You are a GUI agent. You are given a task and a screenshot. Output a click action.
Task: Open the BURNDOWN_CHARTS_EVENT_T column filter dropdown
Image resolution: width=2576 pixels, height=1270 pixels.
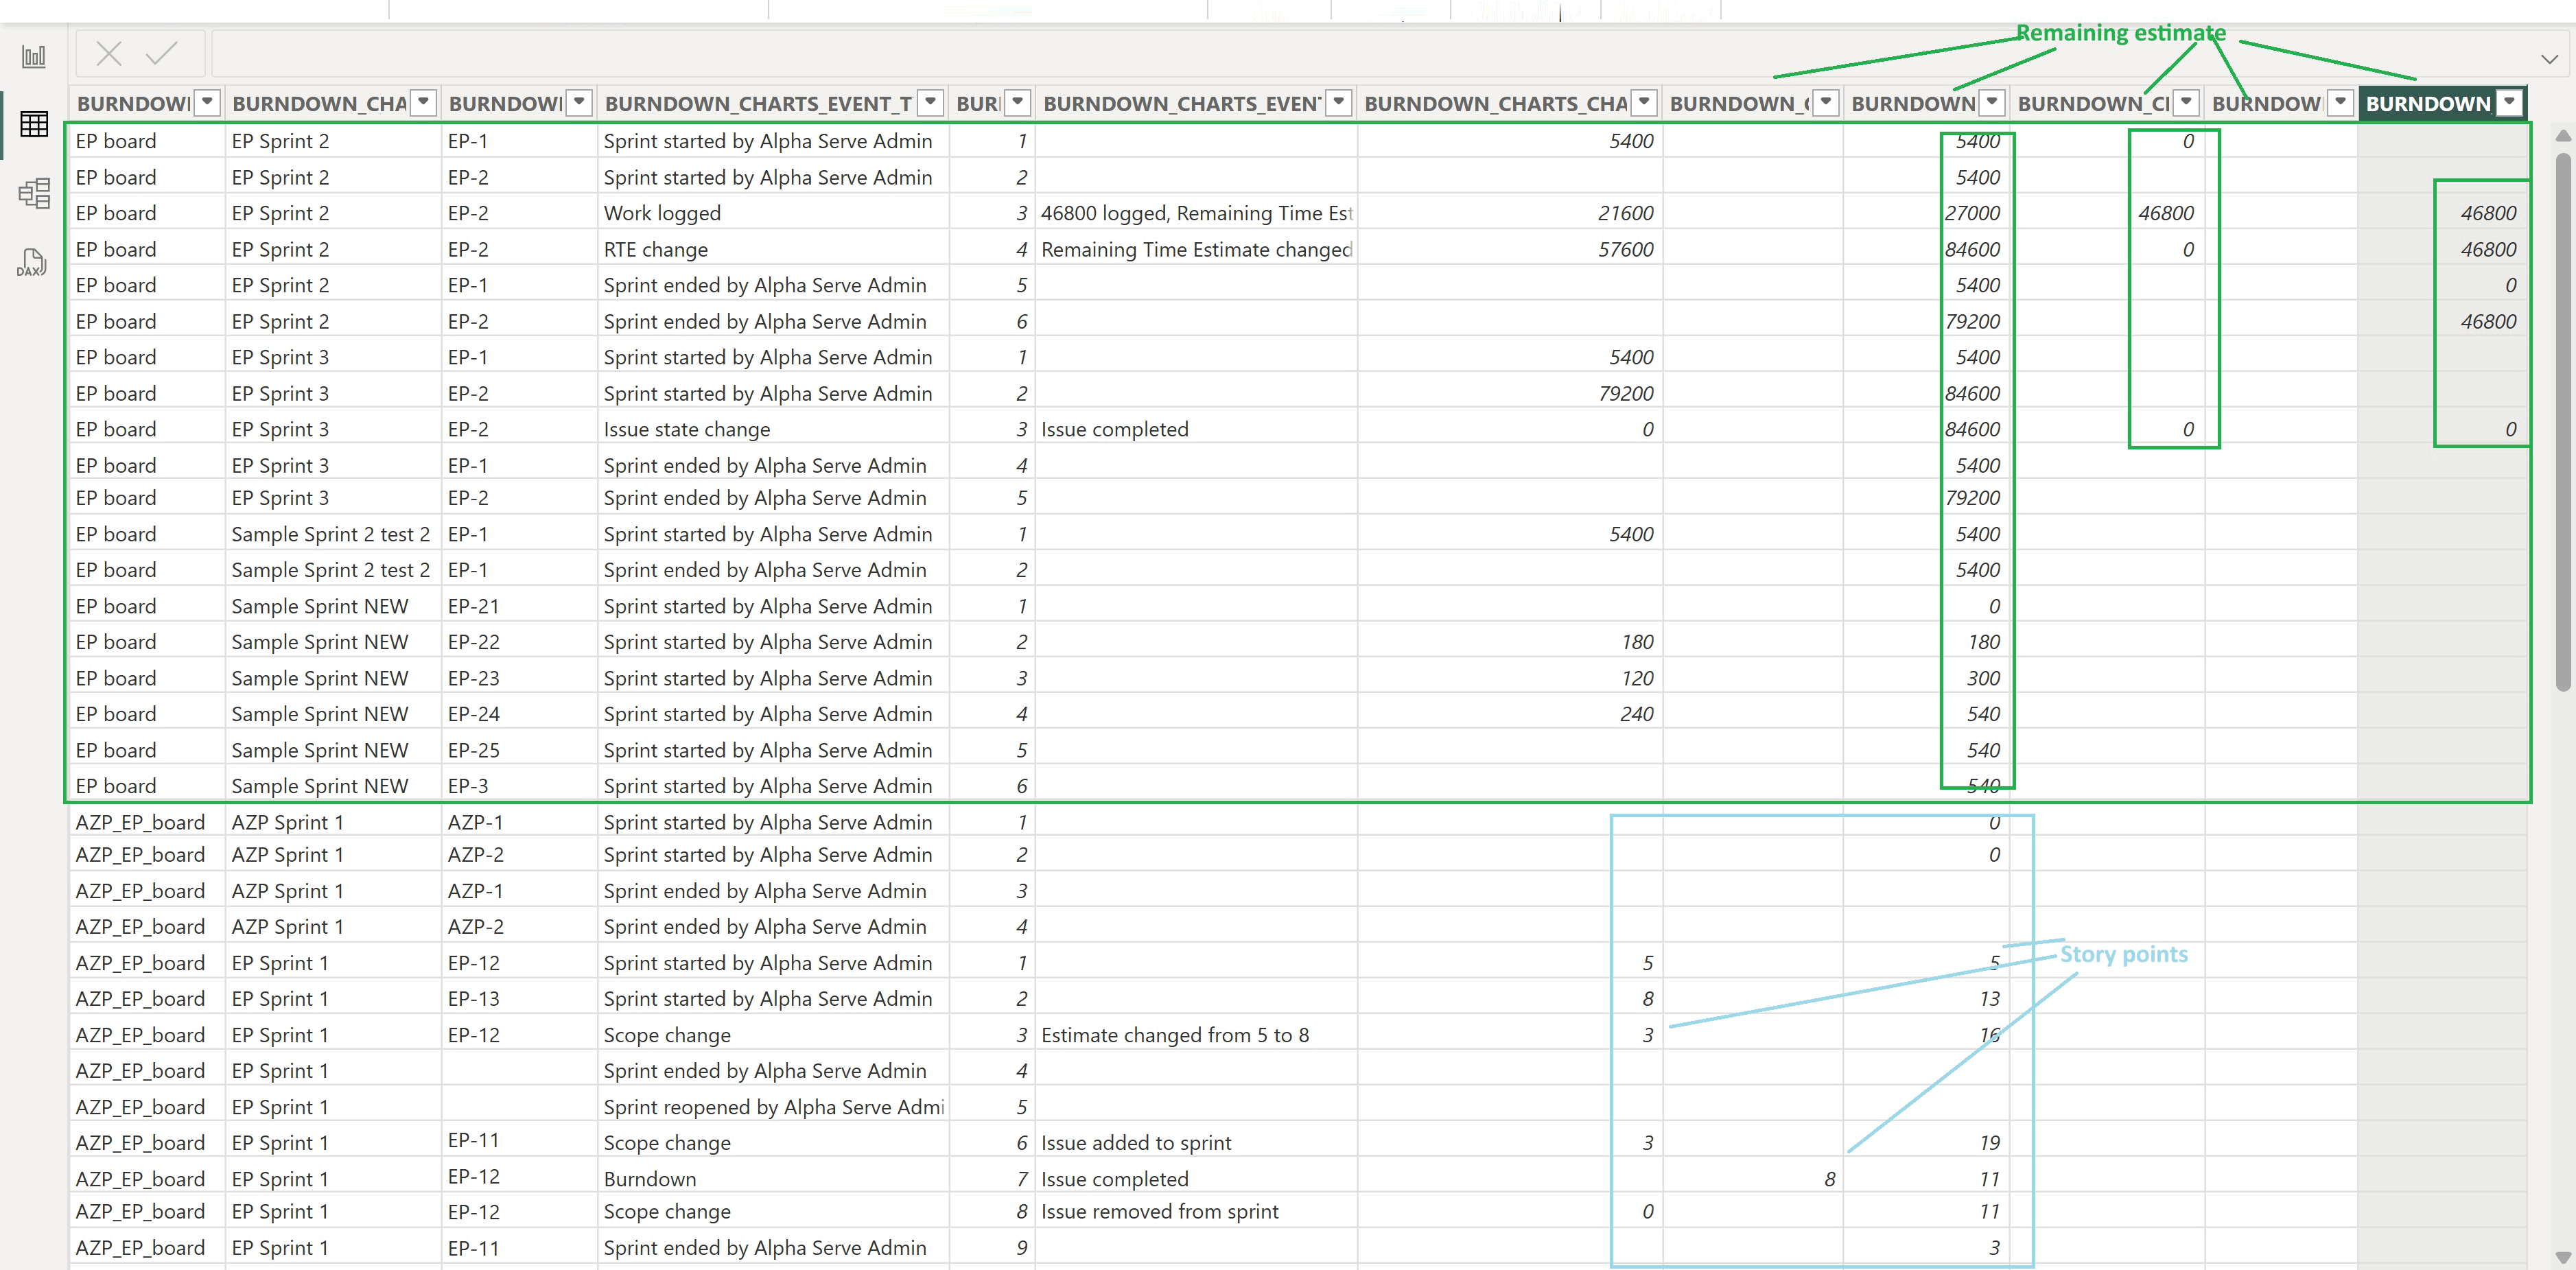pos(929,102)
